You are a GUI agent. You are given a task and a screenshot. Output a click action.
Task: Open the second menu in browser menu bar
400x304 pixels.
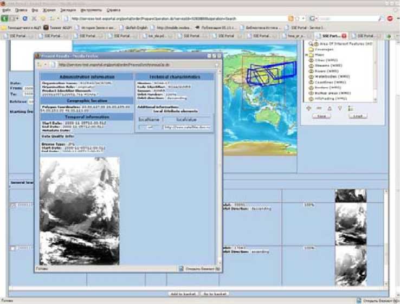coord(21,10)
